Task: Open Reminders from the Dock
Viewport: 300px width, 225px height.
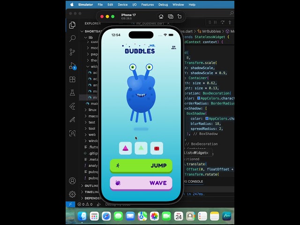Action: tap(202, 217)
